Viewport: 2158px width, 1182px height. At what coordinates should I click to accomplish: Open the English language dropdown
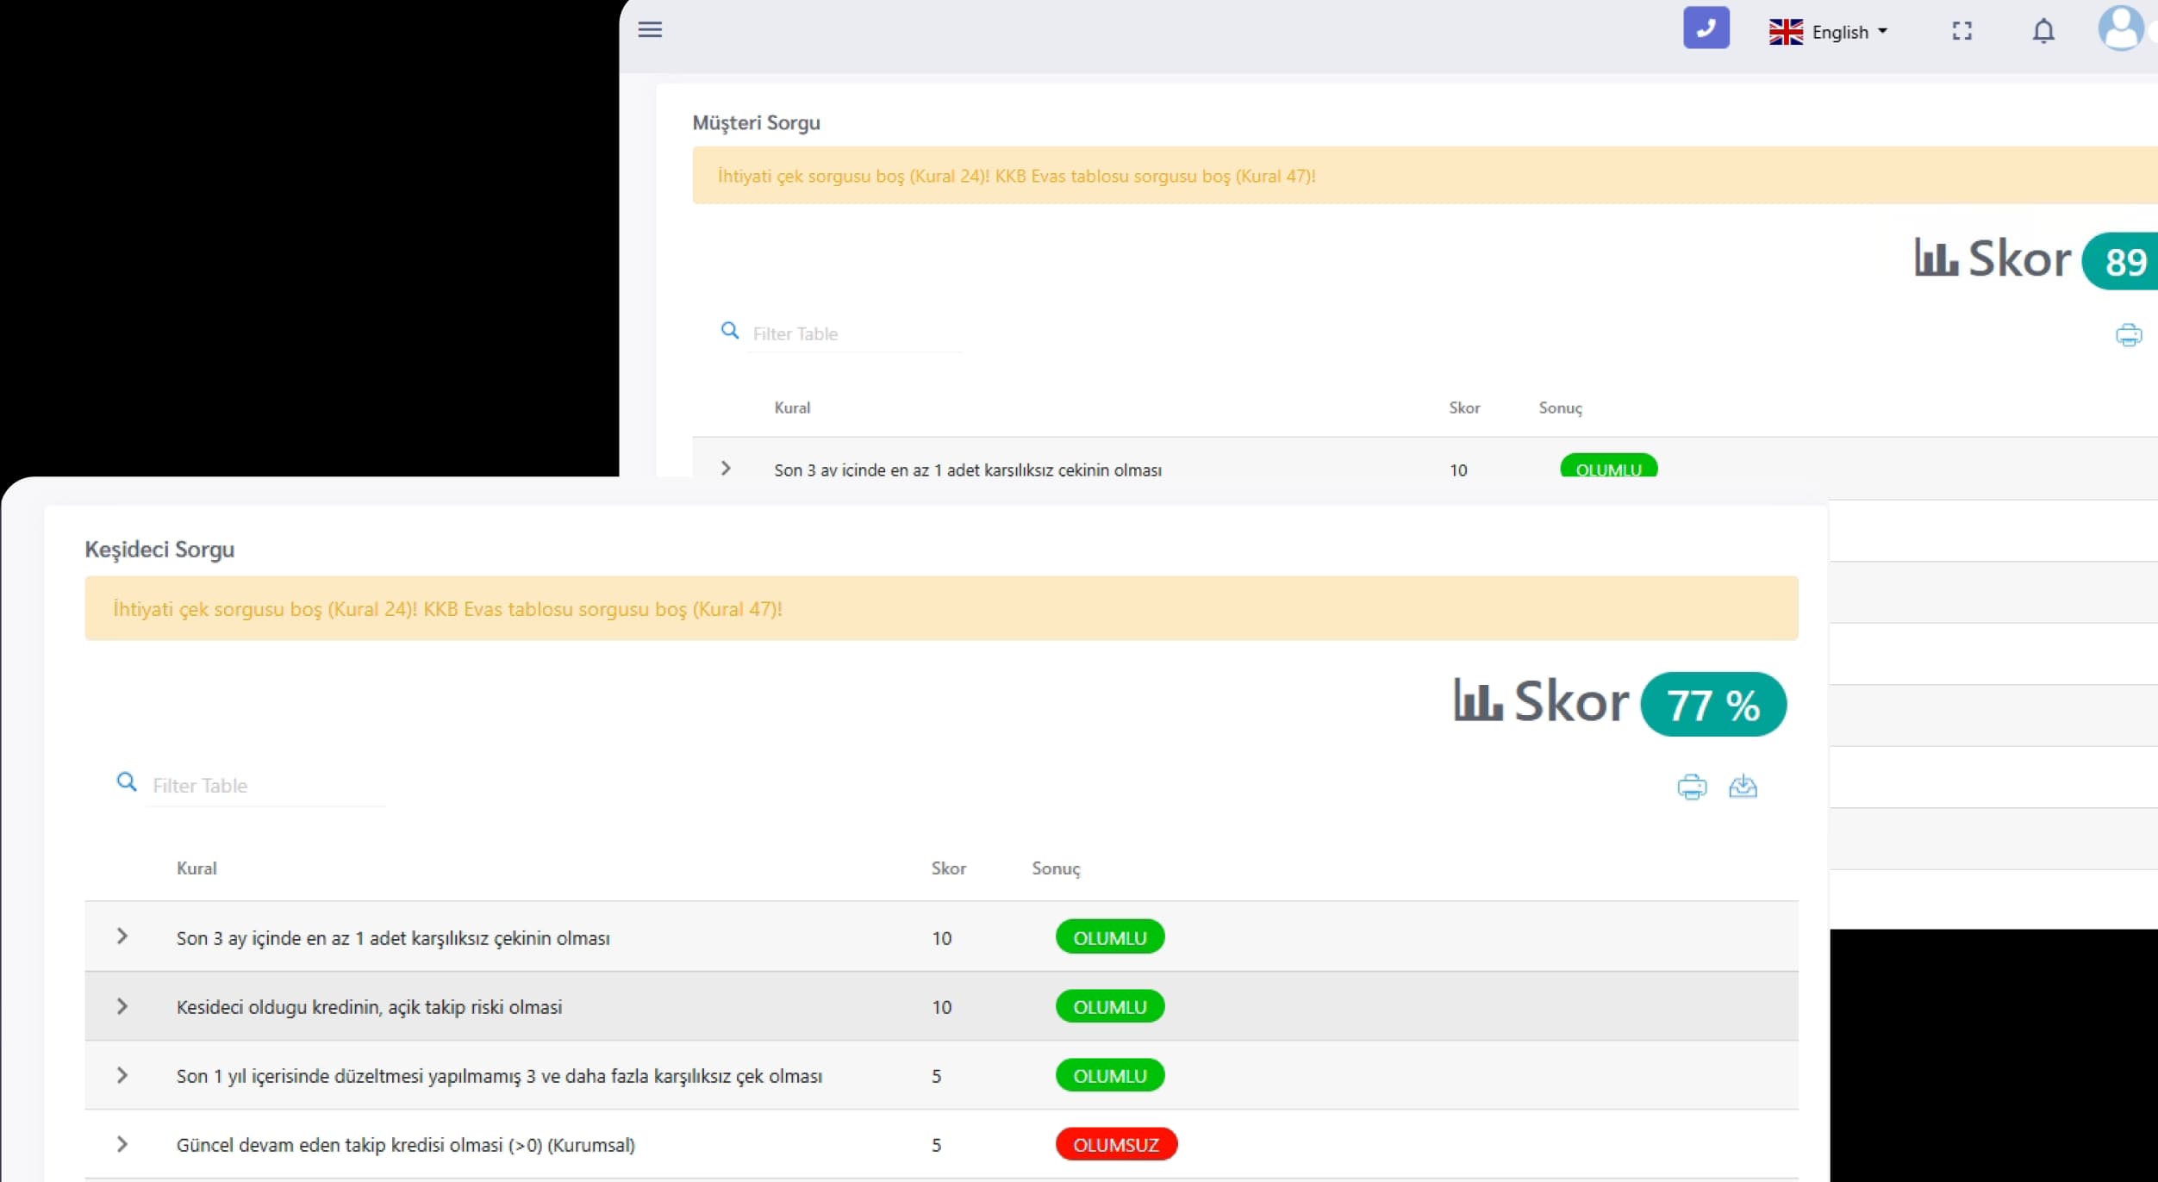1829,32
